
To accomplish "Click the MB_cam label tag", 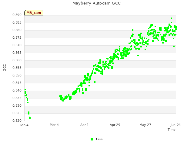I will click(34, 13).
